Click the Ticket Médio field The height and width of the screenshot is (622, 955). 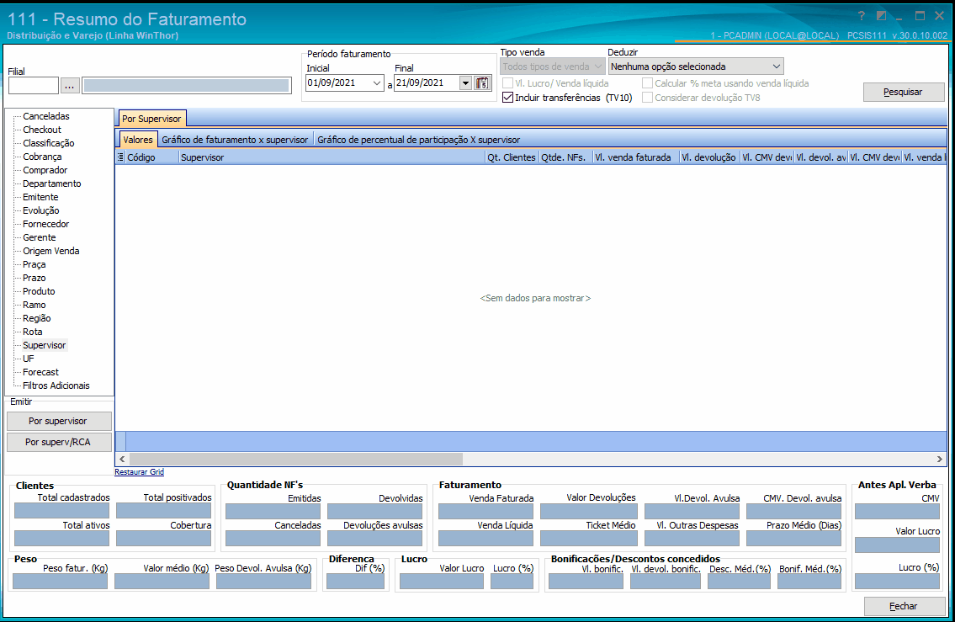[x=588, y=539]
